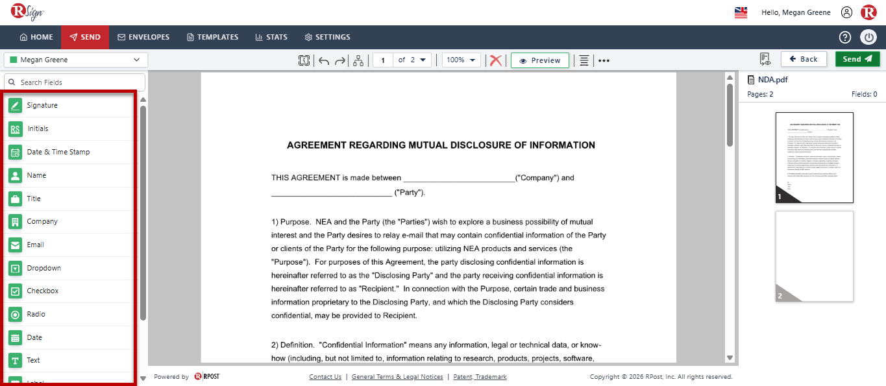Image resolution: width=886 pixels, height=386 pixels.
Task: Open the user profile icon
Action: (x=846, y=12)
